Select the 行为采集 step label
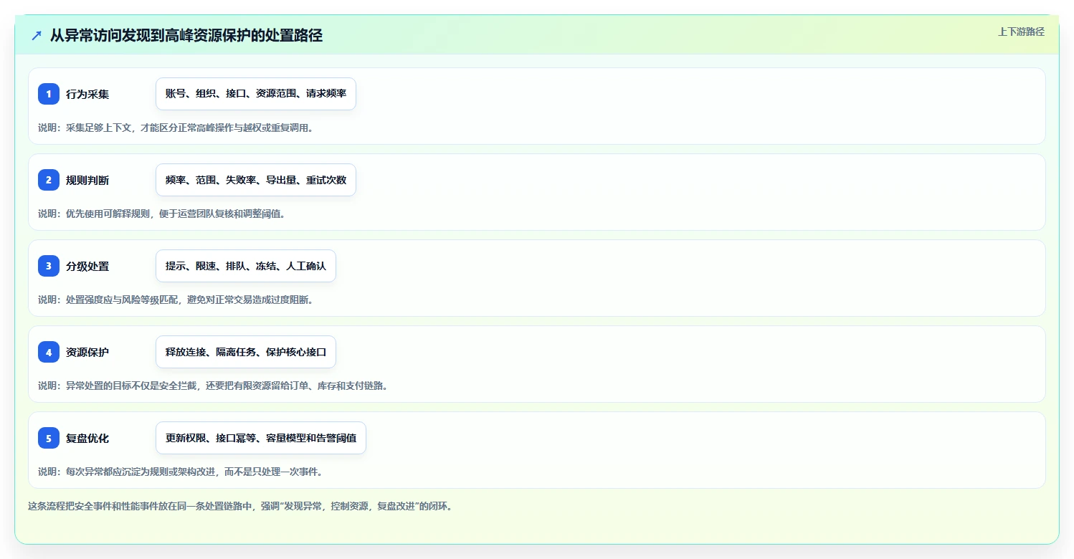 click(x=87, y=94)
